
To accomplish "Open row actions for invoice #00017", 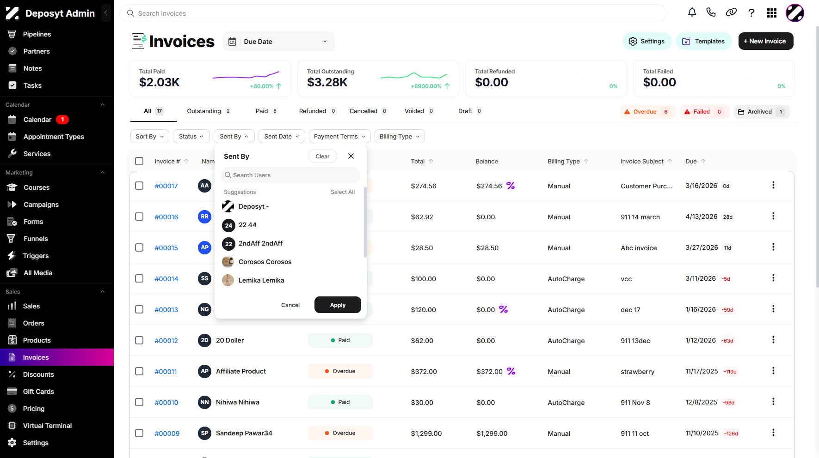I will [773, 185].
